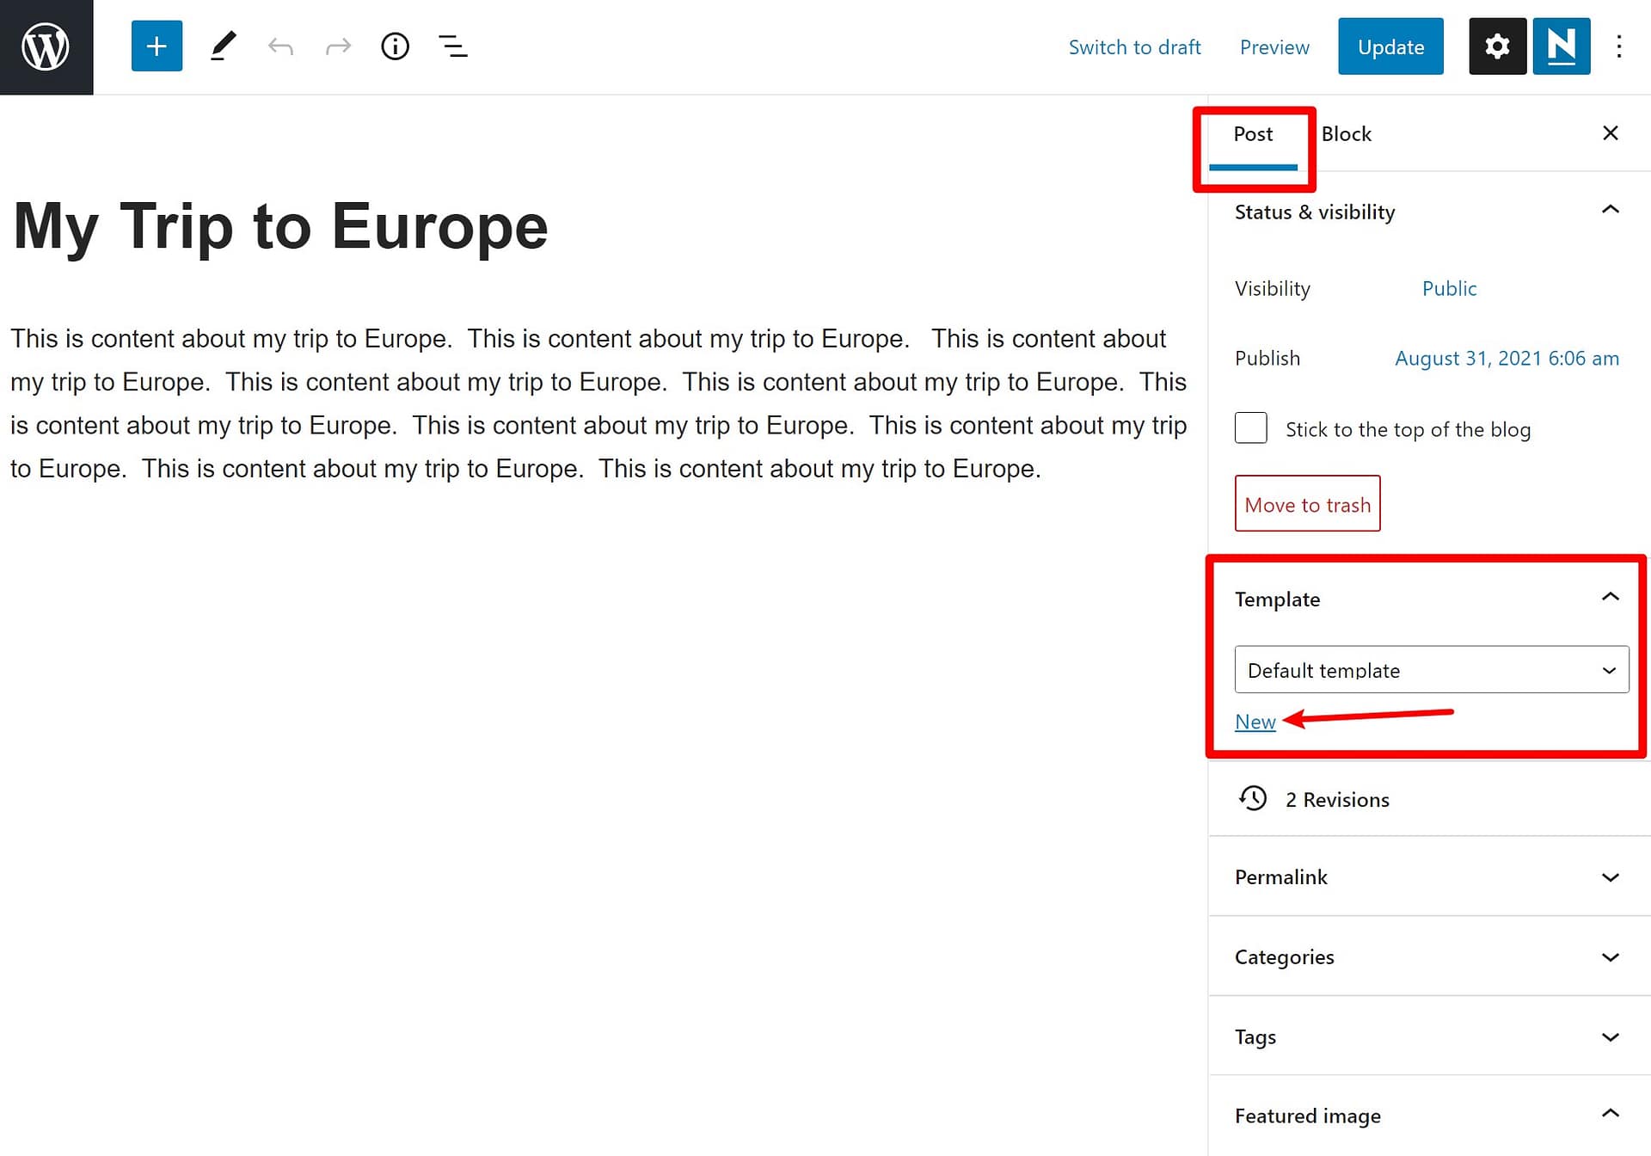The height and width of the screenshot is (1156, 1651).
Task: Open the block inserter
Action: [x=156, y=46]
